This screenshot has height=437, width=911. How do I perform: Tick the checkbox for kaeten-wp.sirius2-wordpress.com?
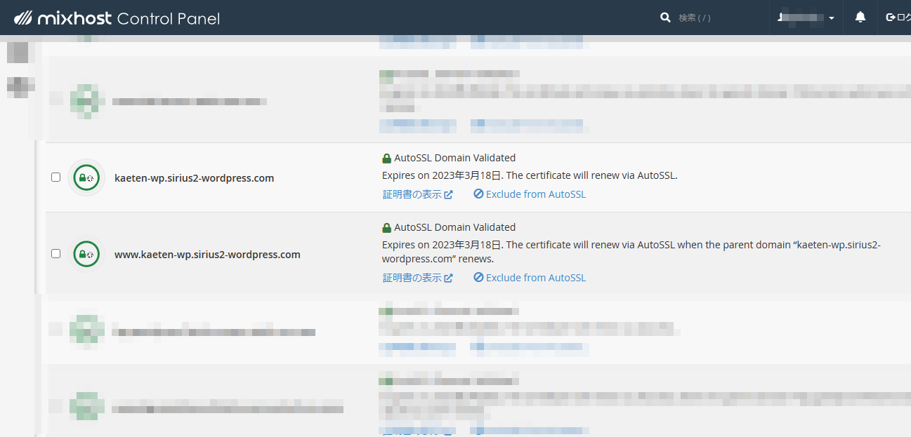(56, 177)
